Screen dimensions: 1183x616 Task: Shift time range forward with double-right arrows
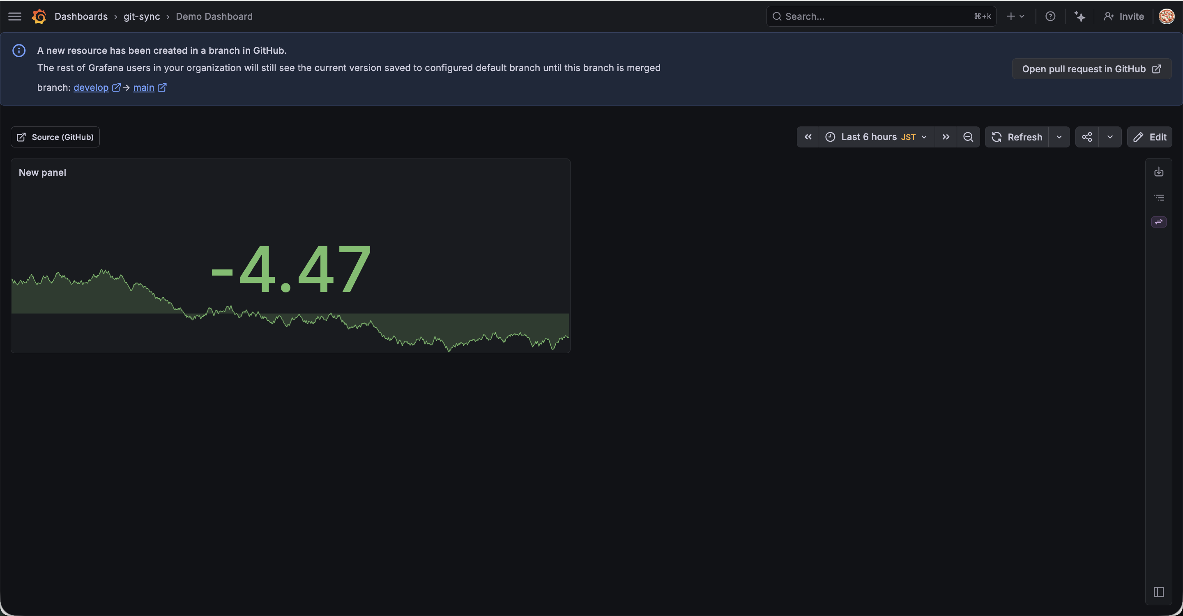946,137
